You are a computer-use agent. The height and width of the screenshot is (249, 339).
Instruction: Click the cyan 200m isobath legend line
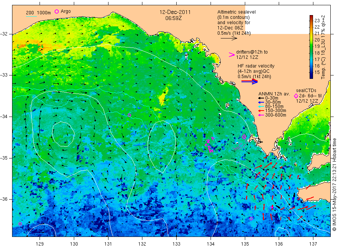coord(31,16)
